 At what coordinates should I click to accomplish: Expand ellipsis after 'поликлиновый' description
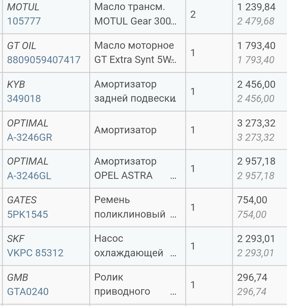click(173, 215)
